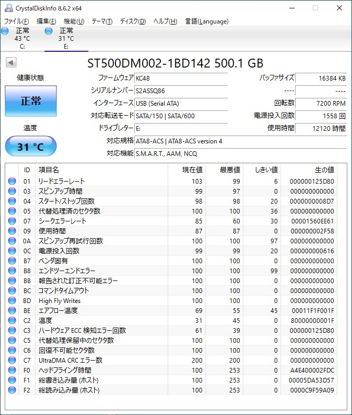Viewport: 352px width, 415px height.
Task: Click status orb for 03 スピンアップ時間
Action: 12,191
